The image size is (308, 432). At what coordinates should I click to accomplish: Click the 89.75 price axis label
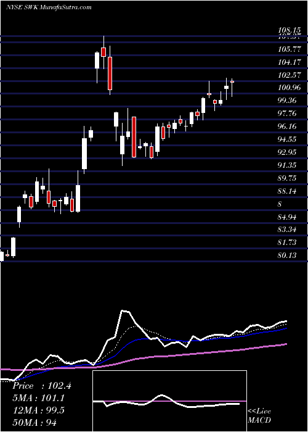coord(288,178)
